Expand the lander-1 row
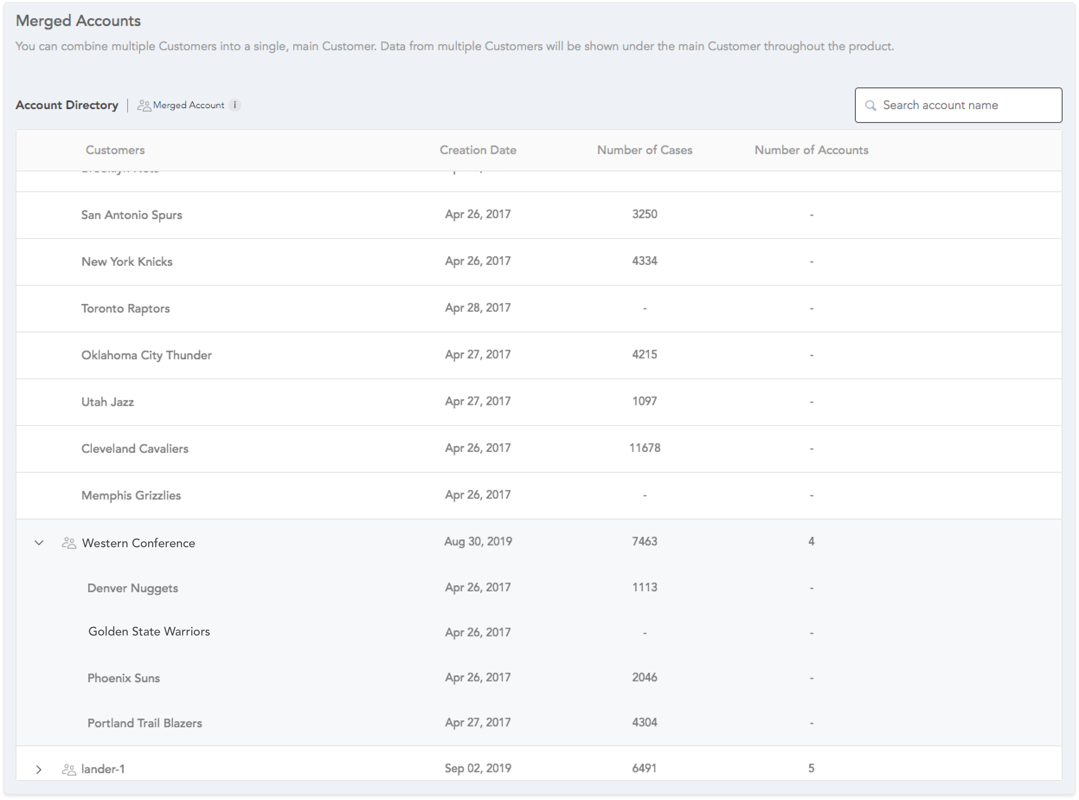 [39, 769]
